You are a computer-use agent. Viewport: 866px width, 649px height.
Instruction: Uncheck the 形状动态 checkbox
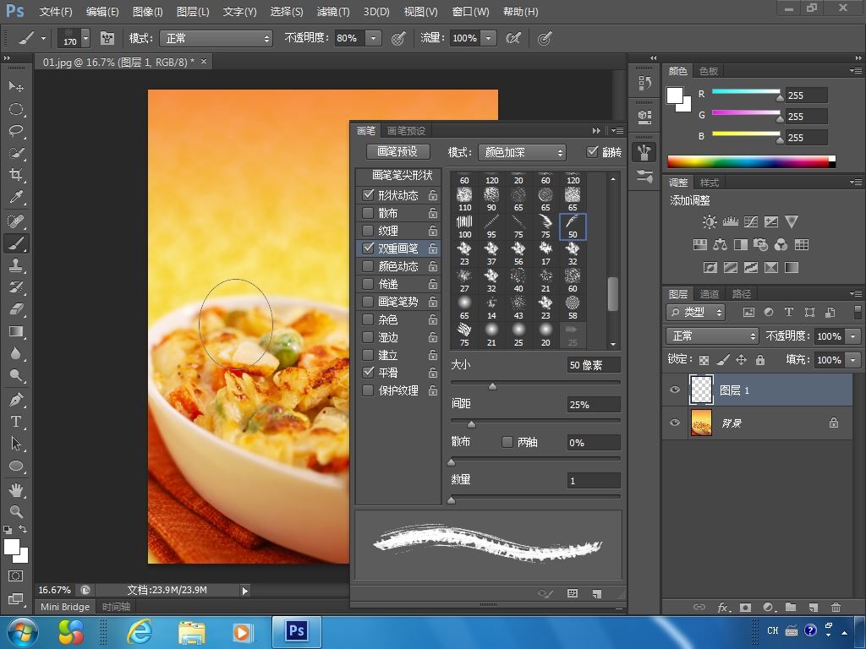point(368,195)
